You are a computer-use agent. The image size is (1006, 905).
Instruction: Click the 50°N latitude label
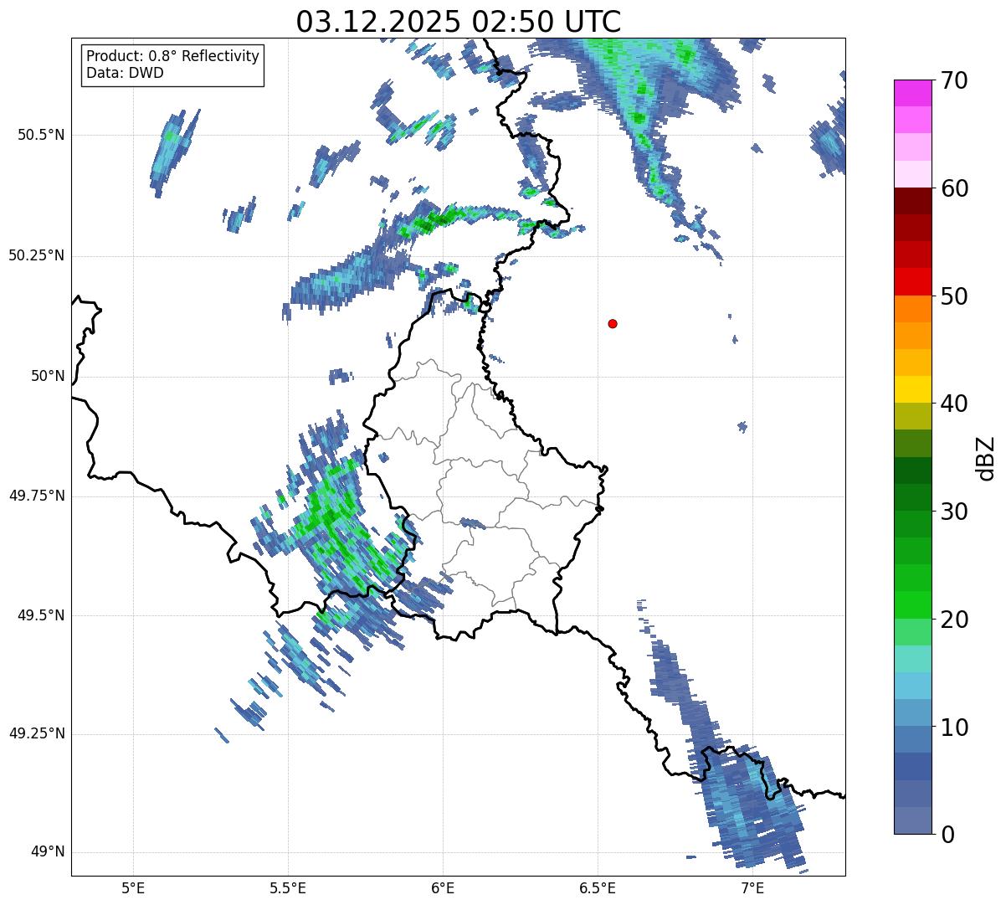tap(48, 376)
